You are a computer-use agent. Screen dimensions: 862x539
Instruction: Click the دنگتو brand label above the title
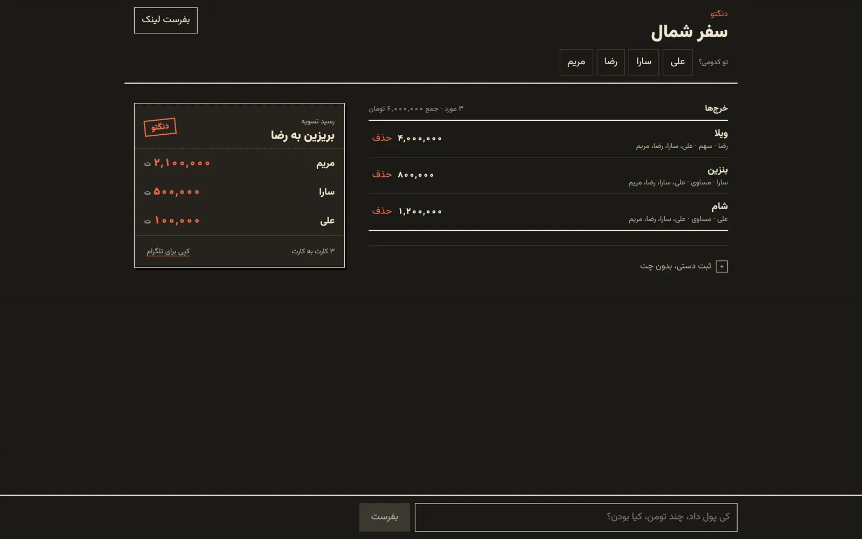point(719,13)
